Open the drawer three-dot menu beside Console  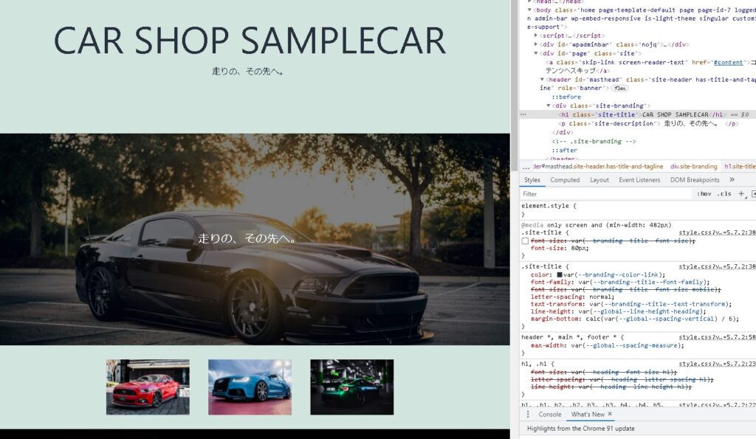click(x=528, y=415)
